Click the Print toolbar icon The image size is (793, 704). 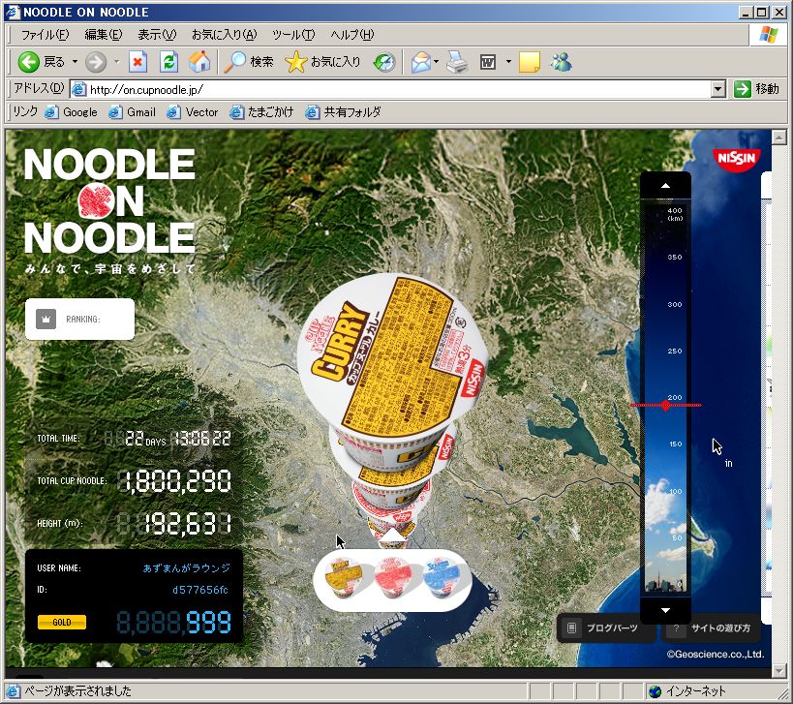[x=457, y=62]
